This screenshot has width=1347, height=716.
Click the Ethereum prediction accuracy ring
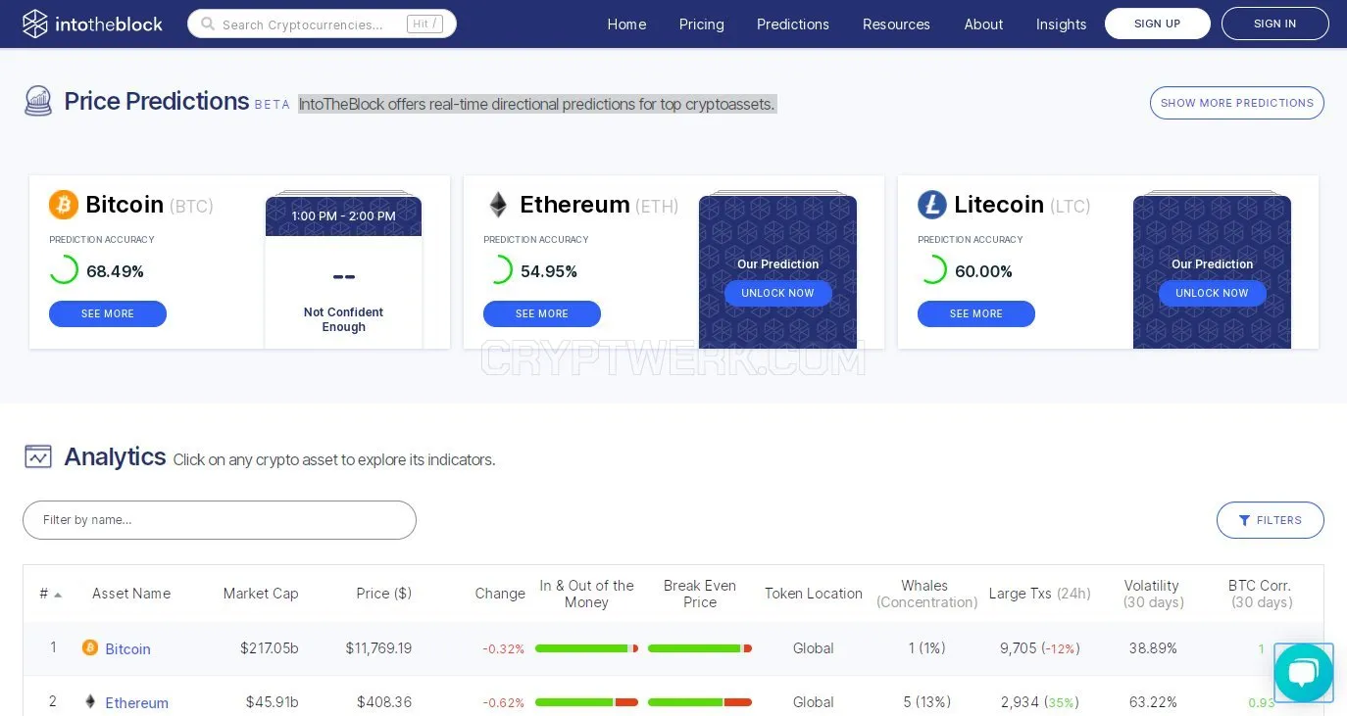pyautogui.click(x=498, y=269)
